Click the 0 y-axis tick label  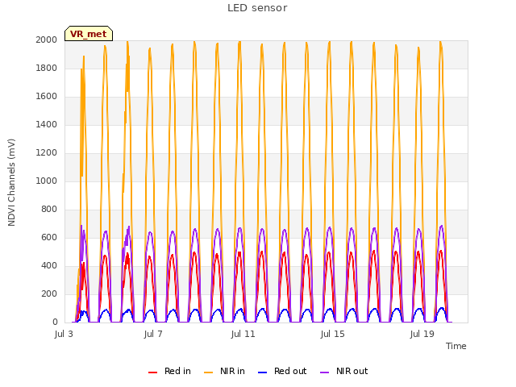[55, 322]
